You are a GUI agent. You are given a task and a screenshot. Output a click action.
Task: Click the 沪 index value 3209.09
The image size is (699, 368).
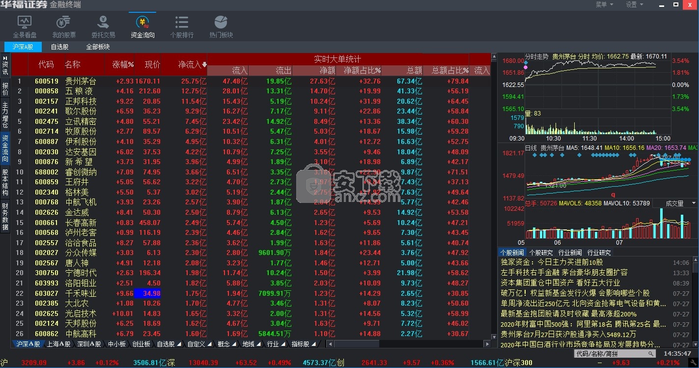(34, 363)
